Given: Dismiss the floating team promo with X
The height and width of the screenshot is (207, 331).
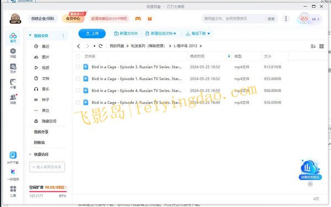Looking at the screenshot, I should tap(310, 184).
